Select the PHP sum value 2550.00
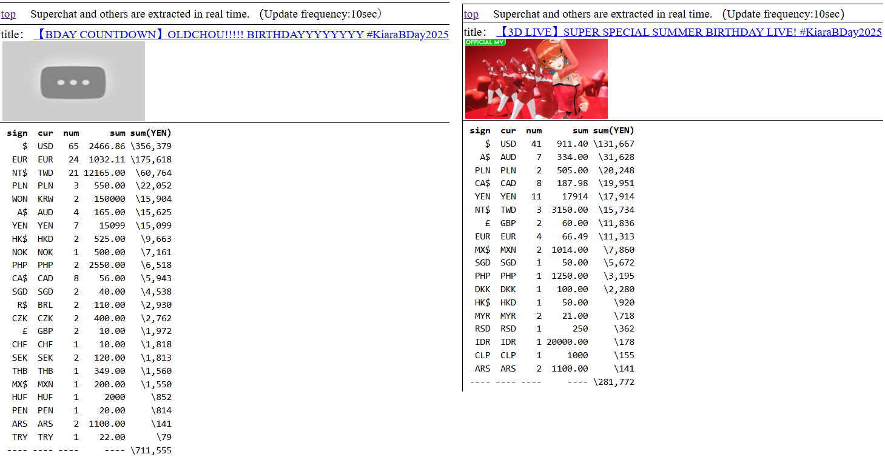This screenshot has height=457, width=885. [107, 265]
